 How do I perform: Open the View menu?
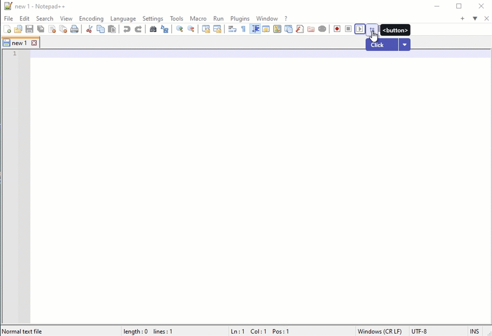[66, 19]
